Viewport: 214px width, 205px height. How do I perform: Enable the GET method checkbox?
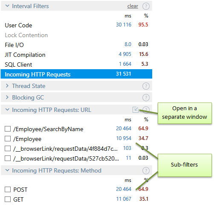8,199
